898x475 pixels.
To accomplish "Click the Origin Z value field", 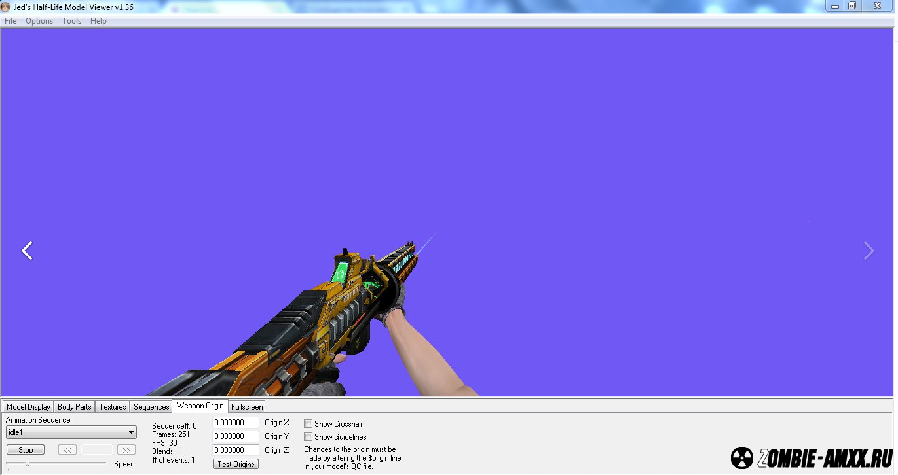I will (x=235, y=450).
